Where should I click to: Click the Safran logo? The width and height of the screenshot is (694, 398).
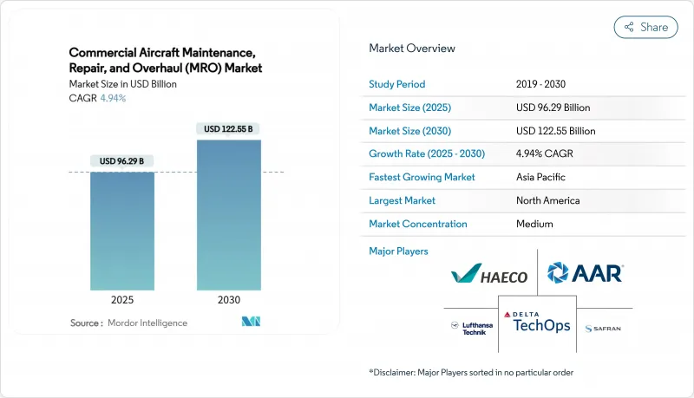pyautogui.click(x=603, y=329)
